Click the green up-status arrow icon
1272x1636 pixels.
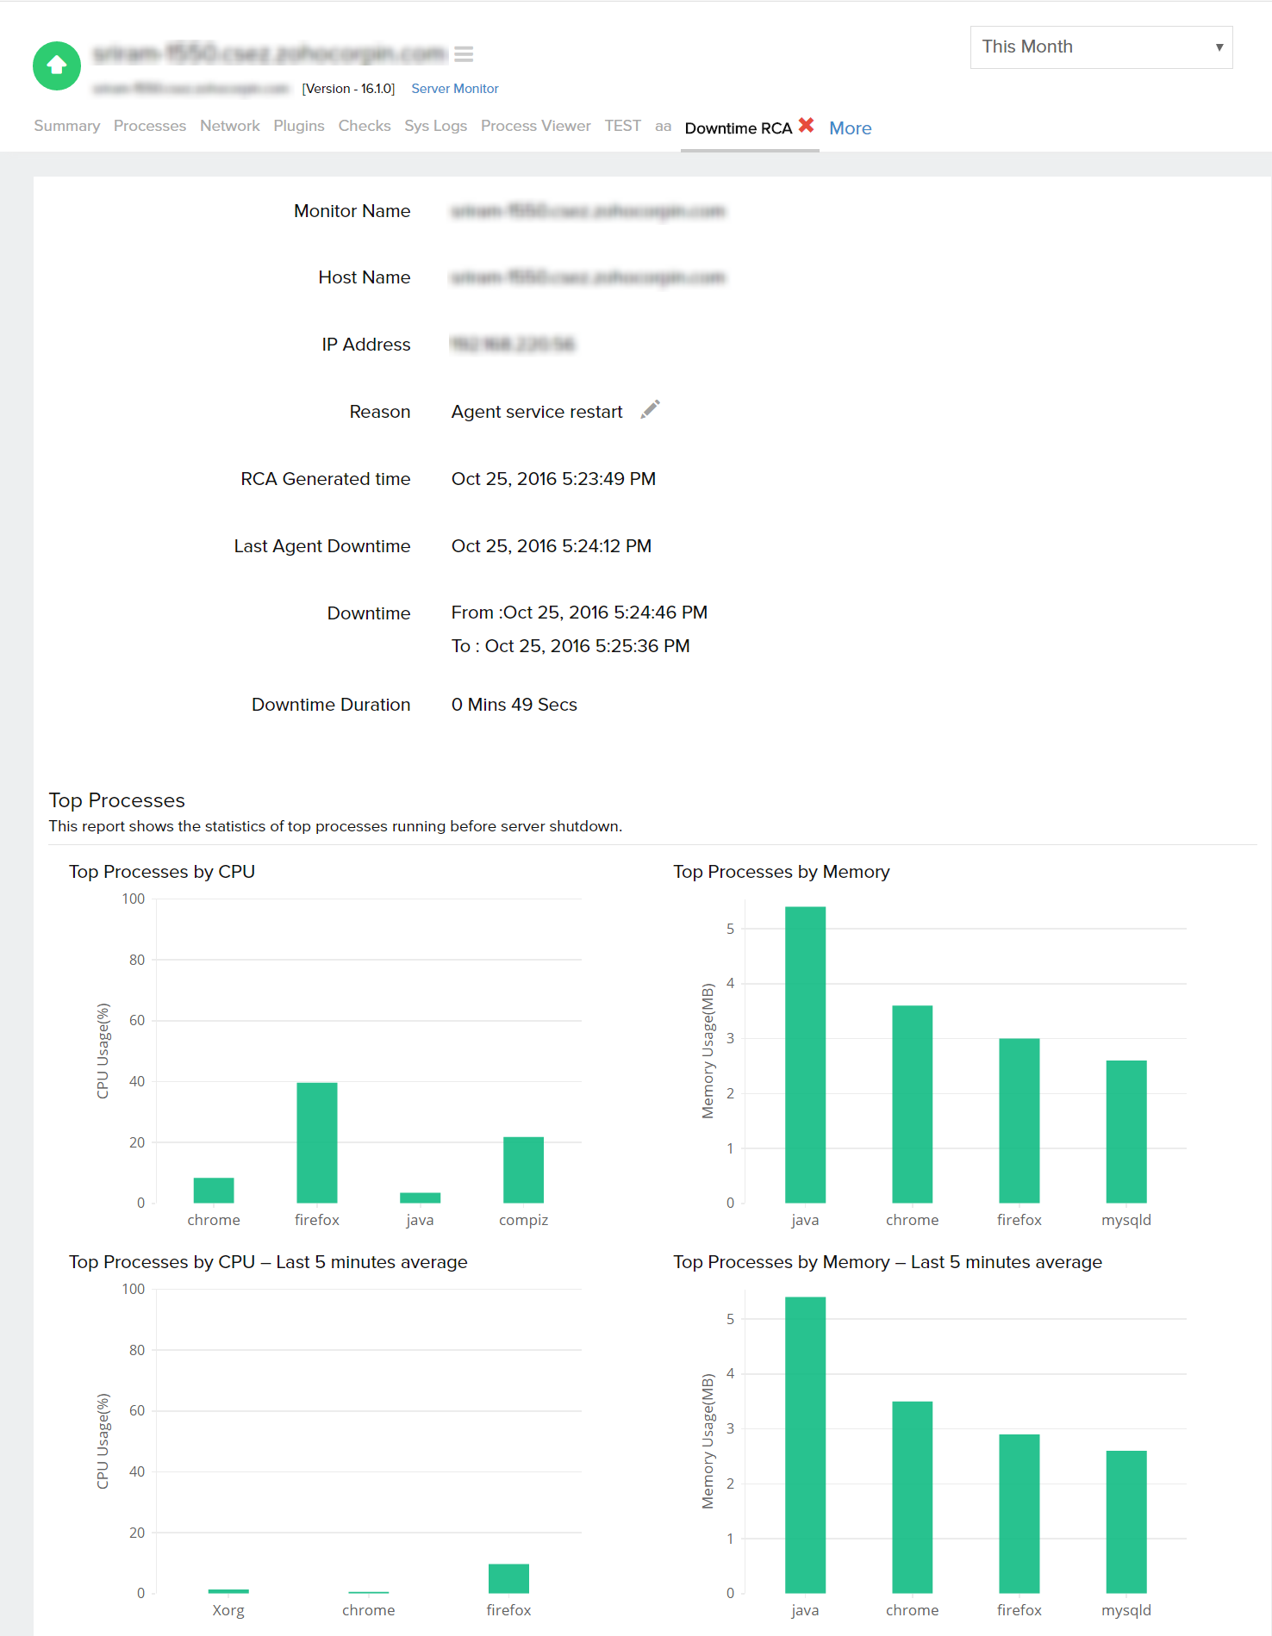pos(57,65)
